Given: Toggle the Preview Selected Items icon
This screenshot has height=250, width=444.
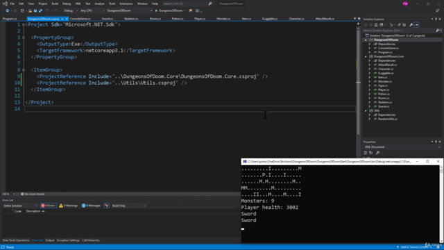Looking at the screenshot, I should (416, 25).
